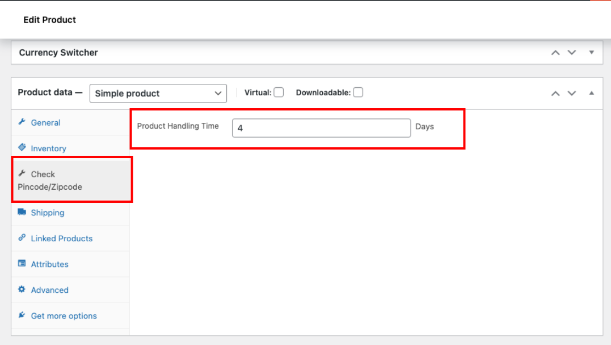Enable the Virtual checkbox
Viewport: 611px width, 345px height.
(279, 92)
